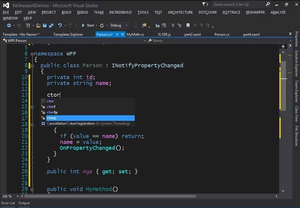This screenshot has height=208, width=300.
Task: Undo the last action via the toolbar arrow
Action: pyautogui.click(x=60, y=25)
